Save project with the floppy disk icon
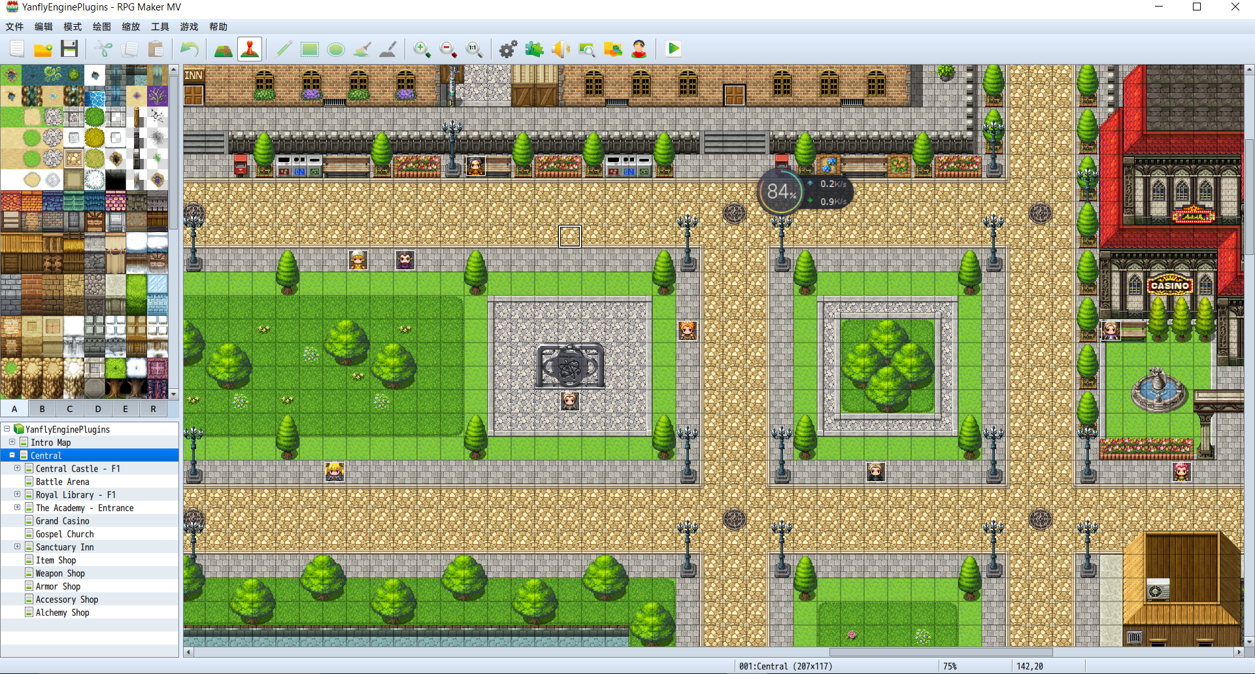Image resolution: width=1255 pixels, height=674 pixels. (x=69, y=49)
